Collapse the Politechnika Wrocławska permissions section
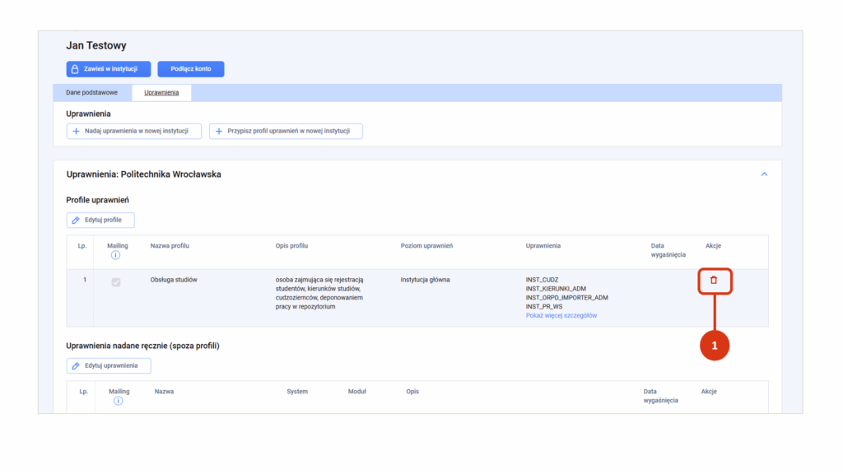Image resolution: width=843 pixels, height=474 pixels. [x=764, y=174]
